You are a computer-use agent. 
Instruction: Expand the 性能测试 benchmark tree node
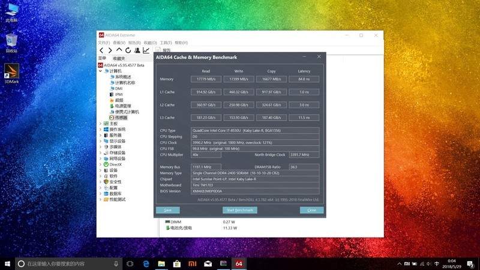100,199
